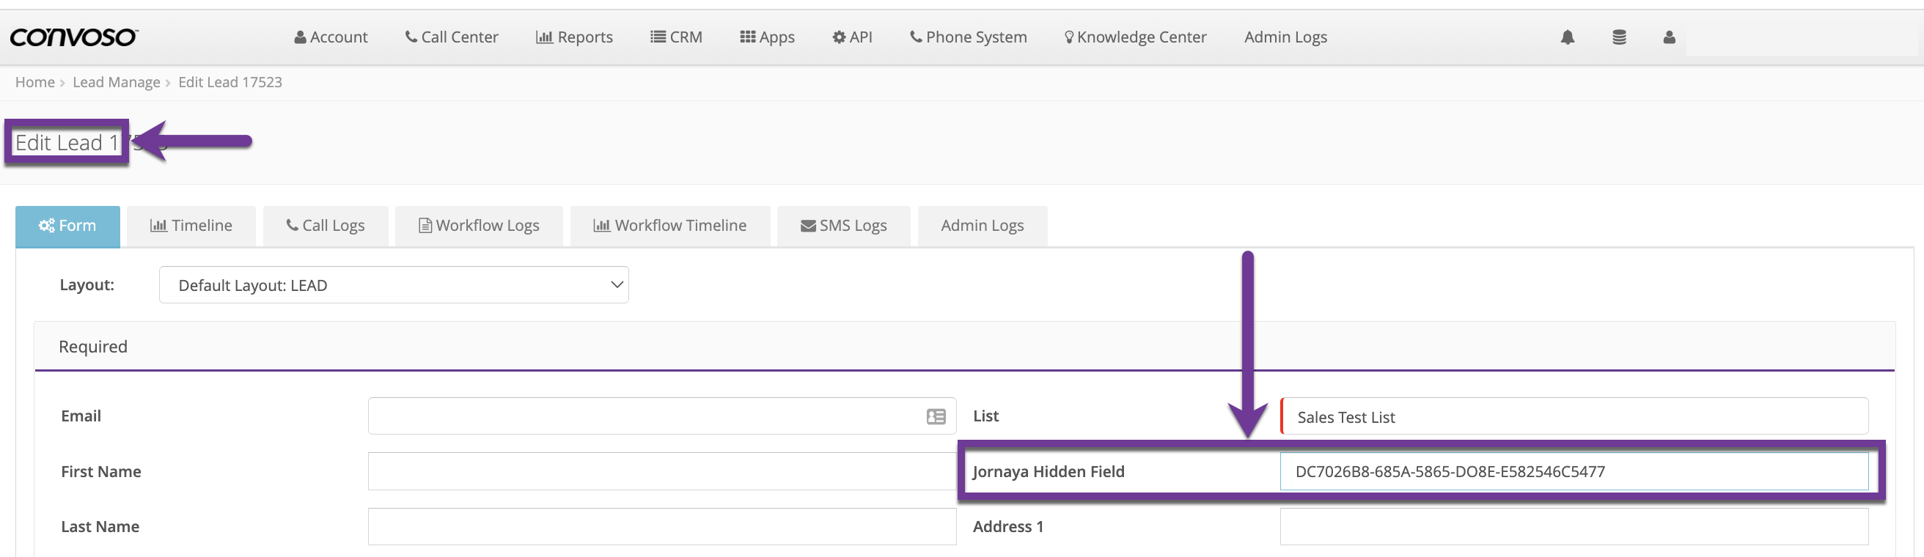Go to Lead Manage breadcrumb
The image size is (1924, 557).
117,82
